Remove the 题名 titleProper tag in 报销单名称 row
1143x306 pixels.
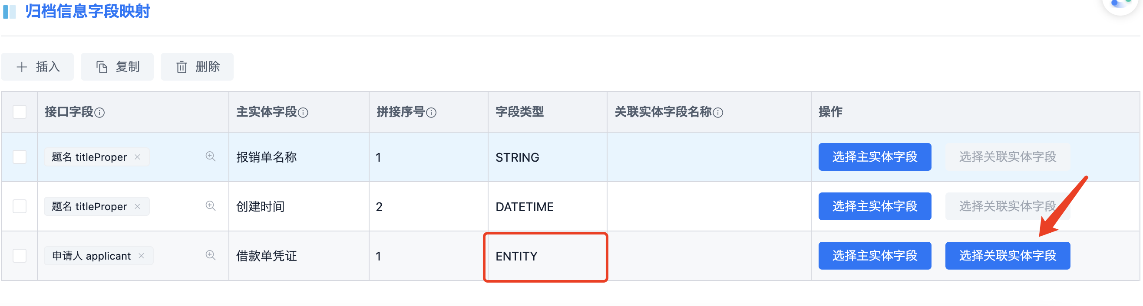pos(138,157)
